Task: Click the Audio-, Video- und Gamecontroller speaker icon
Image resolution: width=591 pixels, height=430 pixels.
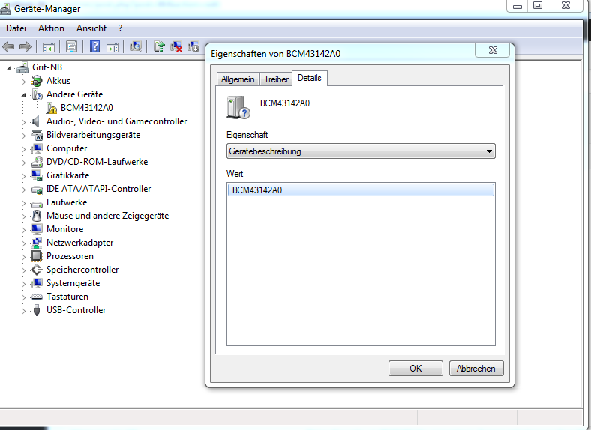Action: (x=35, y=121)
